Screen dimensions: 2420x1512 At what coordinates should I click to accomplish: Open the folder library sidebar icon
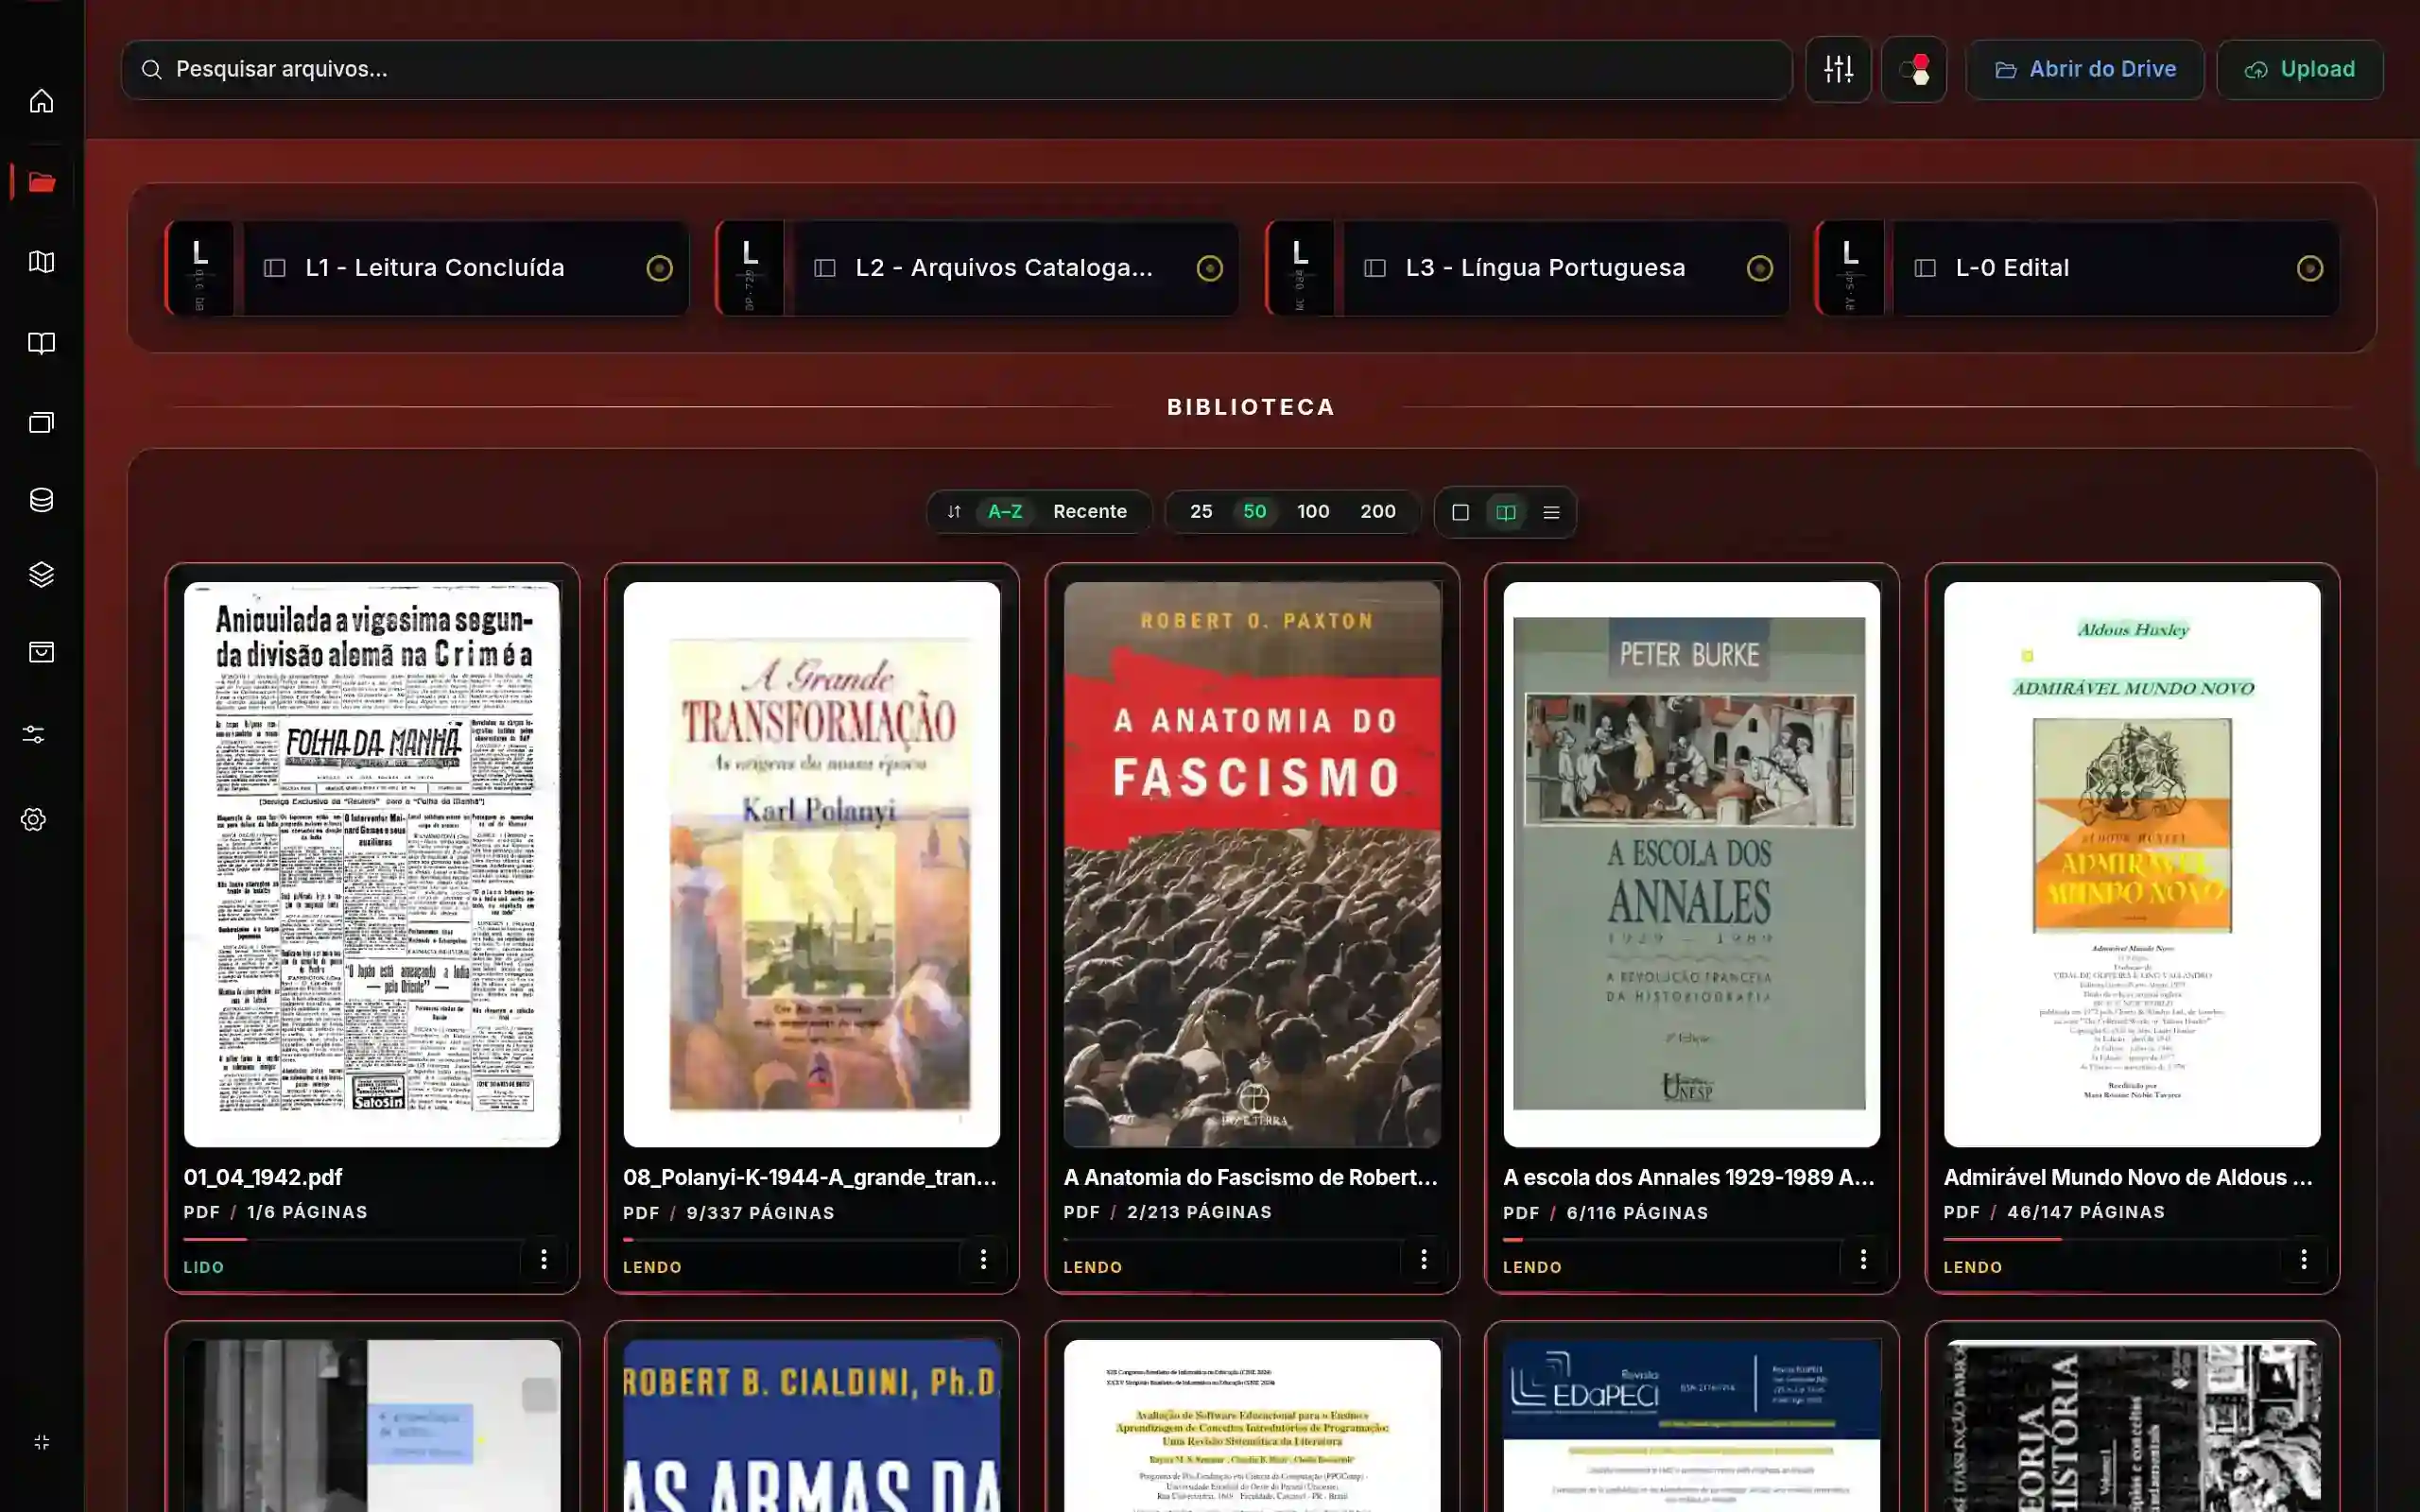[x=41, y=182]
